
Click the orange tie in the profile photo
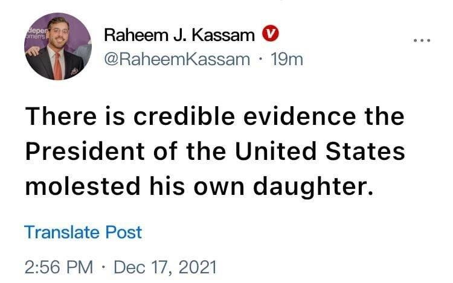click(x=58, y=66)
